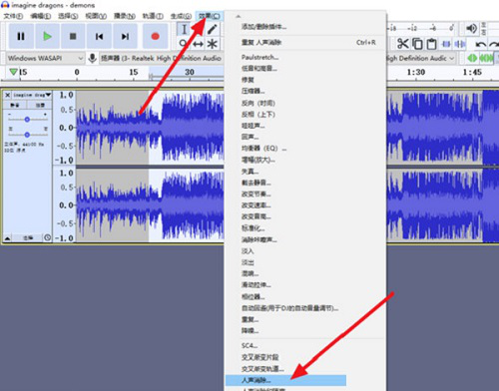
Task: Click the track gain slider knob
Action: point(27,120)
